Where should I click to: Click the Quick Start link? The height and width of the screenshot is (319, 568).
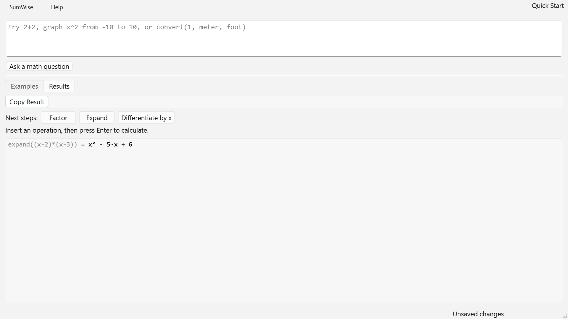(548, 6)
